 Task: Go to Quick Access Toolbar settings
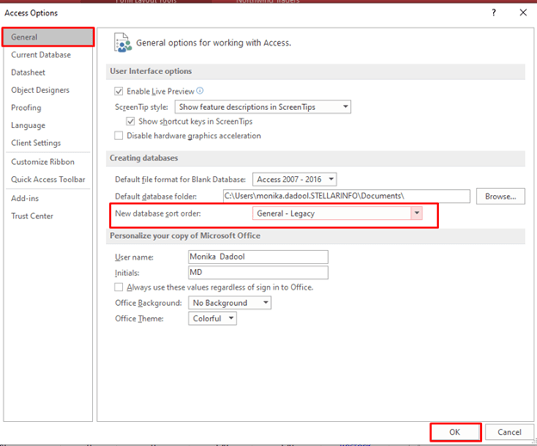(x=48, y=180)
